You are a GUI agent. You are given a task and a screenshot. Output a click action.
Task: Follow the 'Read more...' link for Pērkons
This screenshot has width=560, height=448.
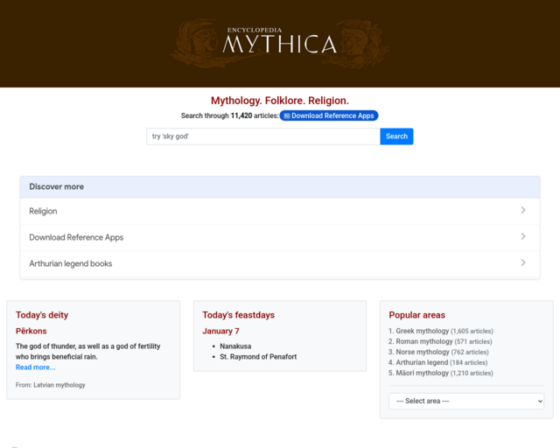(x=35, y=367)
